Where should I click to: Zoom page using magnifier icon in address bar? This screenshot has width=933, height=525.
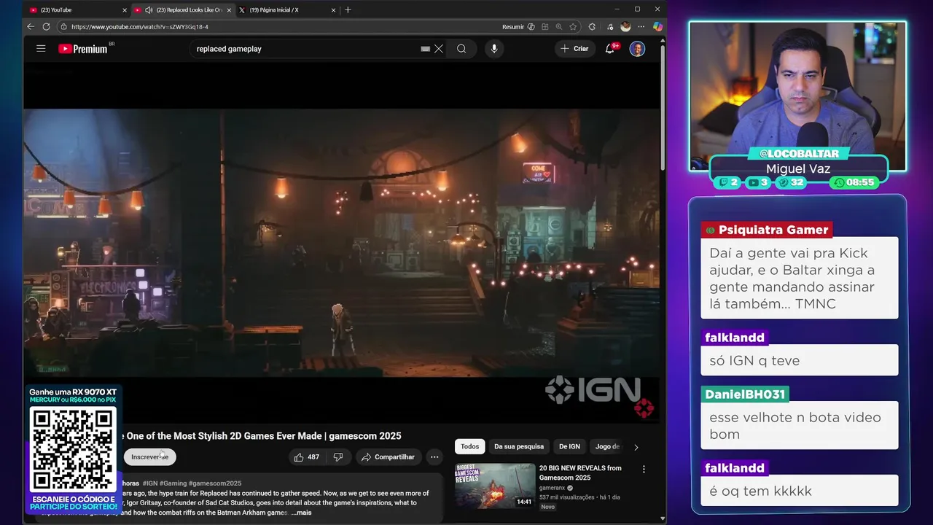[559, 27]
